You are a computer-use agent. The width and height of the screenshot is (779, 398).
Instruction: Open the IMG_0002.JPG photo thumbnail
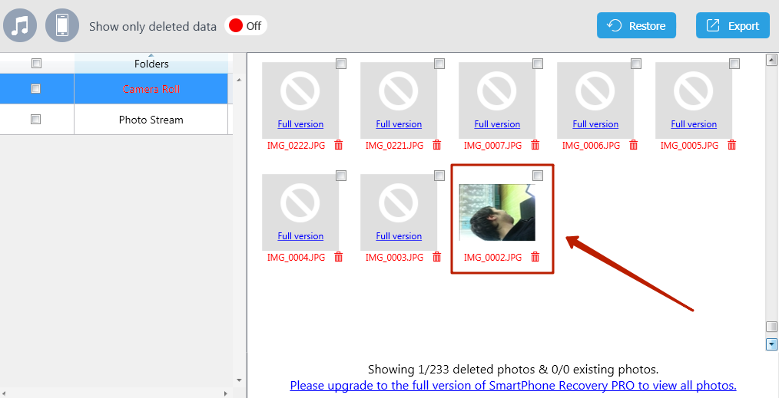click(x=497, y=212)
